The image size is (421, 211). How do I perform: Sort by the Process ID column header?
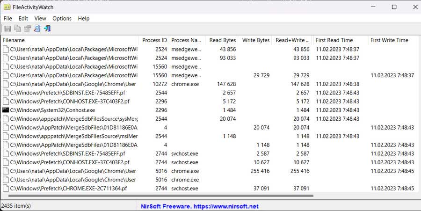click(154, 40)
